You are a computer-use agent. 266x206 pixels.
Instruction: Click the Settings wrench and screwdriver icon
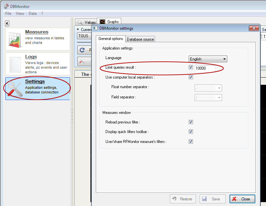[15, 89]
